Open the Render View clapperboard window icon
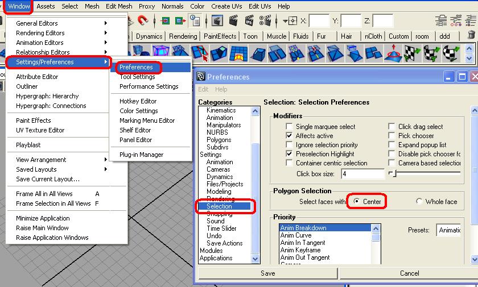 pyautogui.click(x=217, y=20)
